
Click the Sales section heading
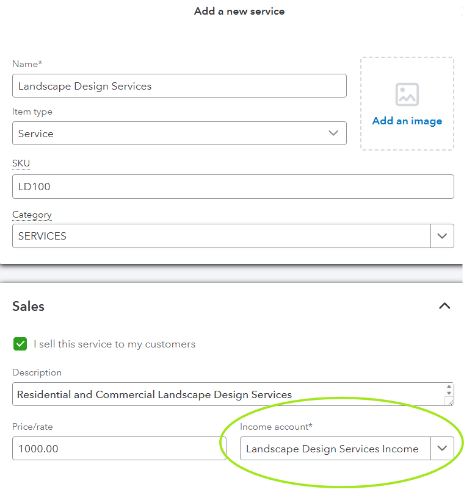[x=28, y=306]
